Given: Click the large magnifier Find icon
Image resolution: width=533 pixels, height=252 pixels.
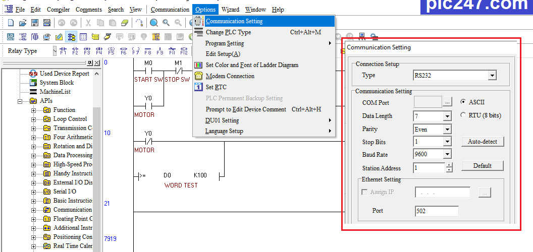Looking at the screenshot, I should (154, 23).
